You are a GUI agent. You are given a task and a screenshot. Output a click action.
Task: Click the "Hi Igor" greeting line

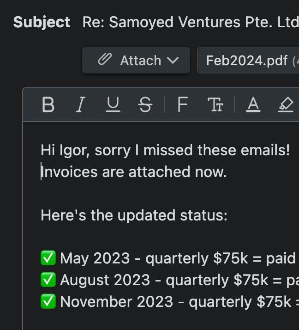point(165,150)
